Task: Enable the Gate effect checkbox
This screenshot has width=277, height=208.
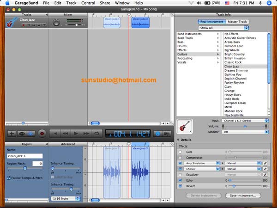Action: [x=180, y=152]
